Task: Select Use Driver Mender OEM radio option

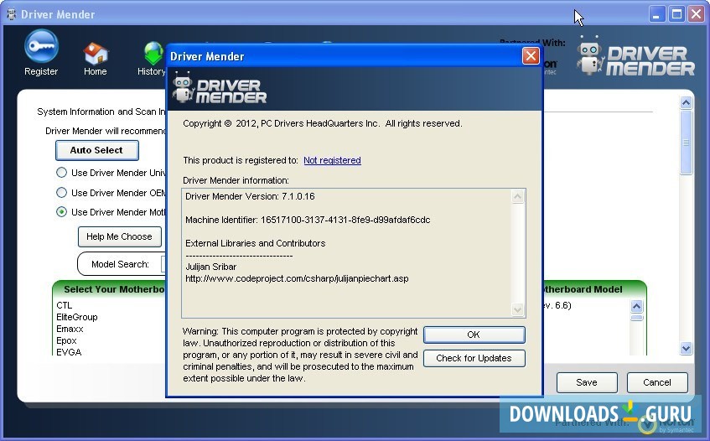Action: [x=61, y=193]
